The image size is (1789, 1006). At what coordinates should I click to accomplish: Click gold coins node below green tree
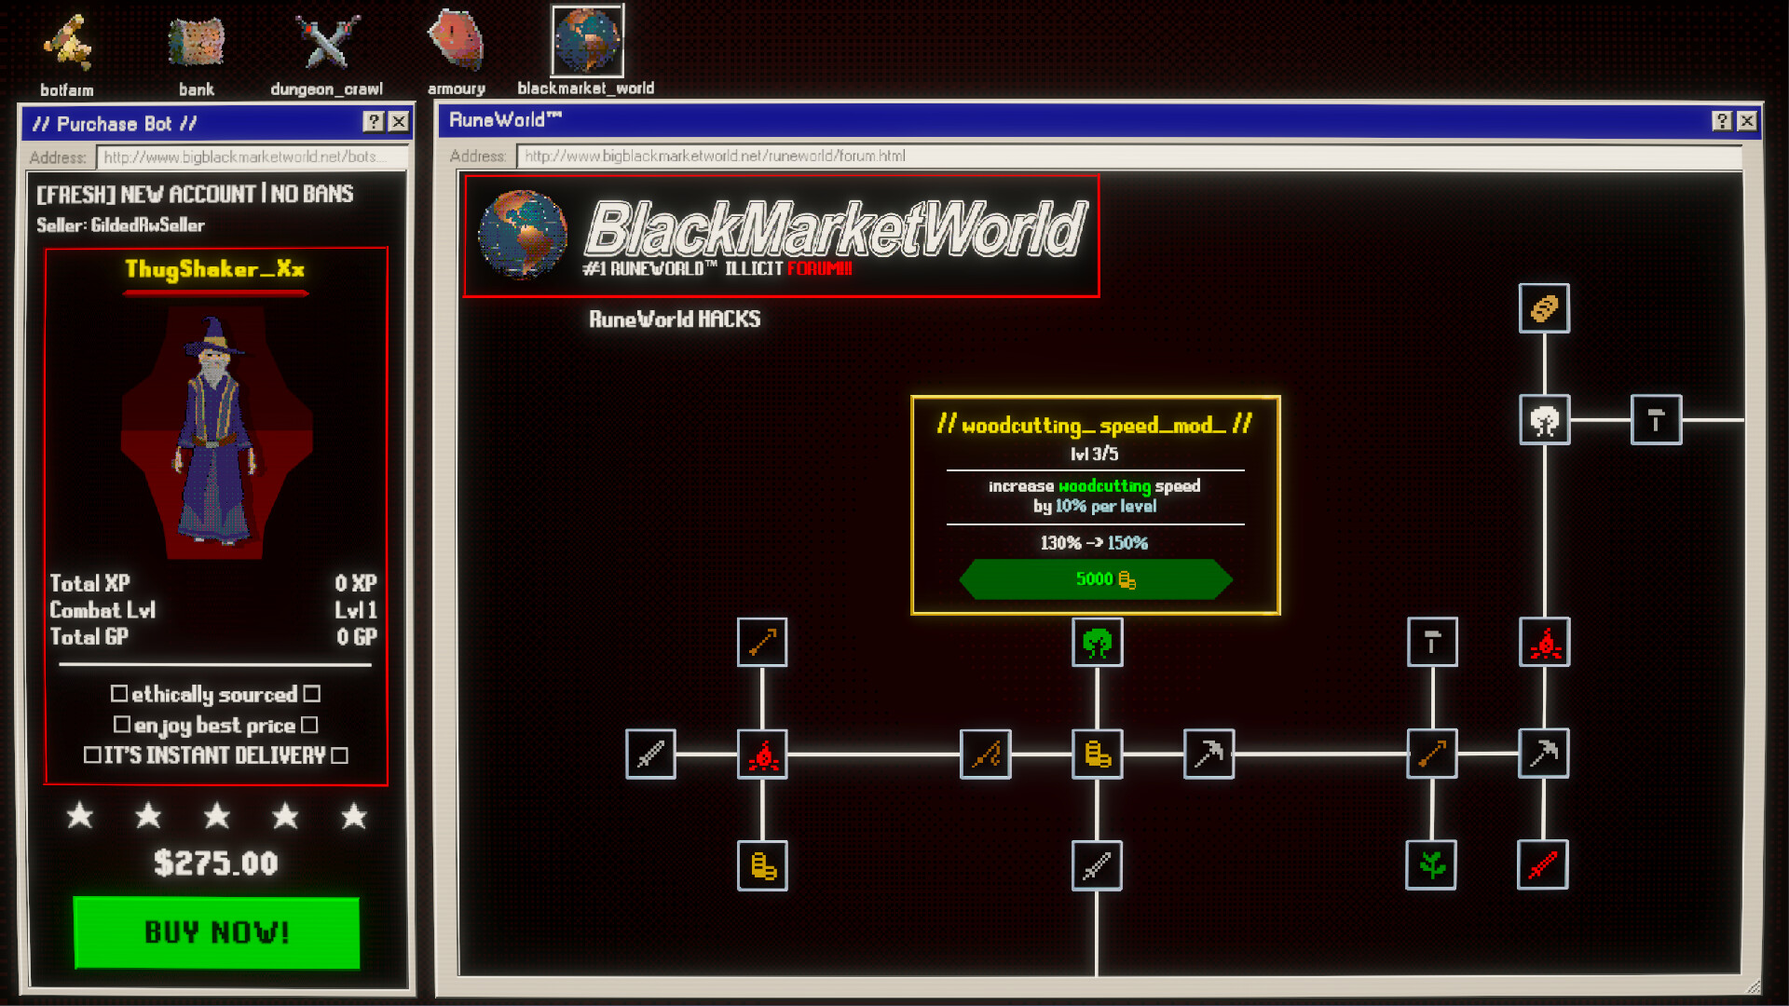point(1097,754)
